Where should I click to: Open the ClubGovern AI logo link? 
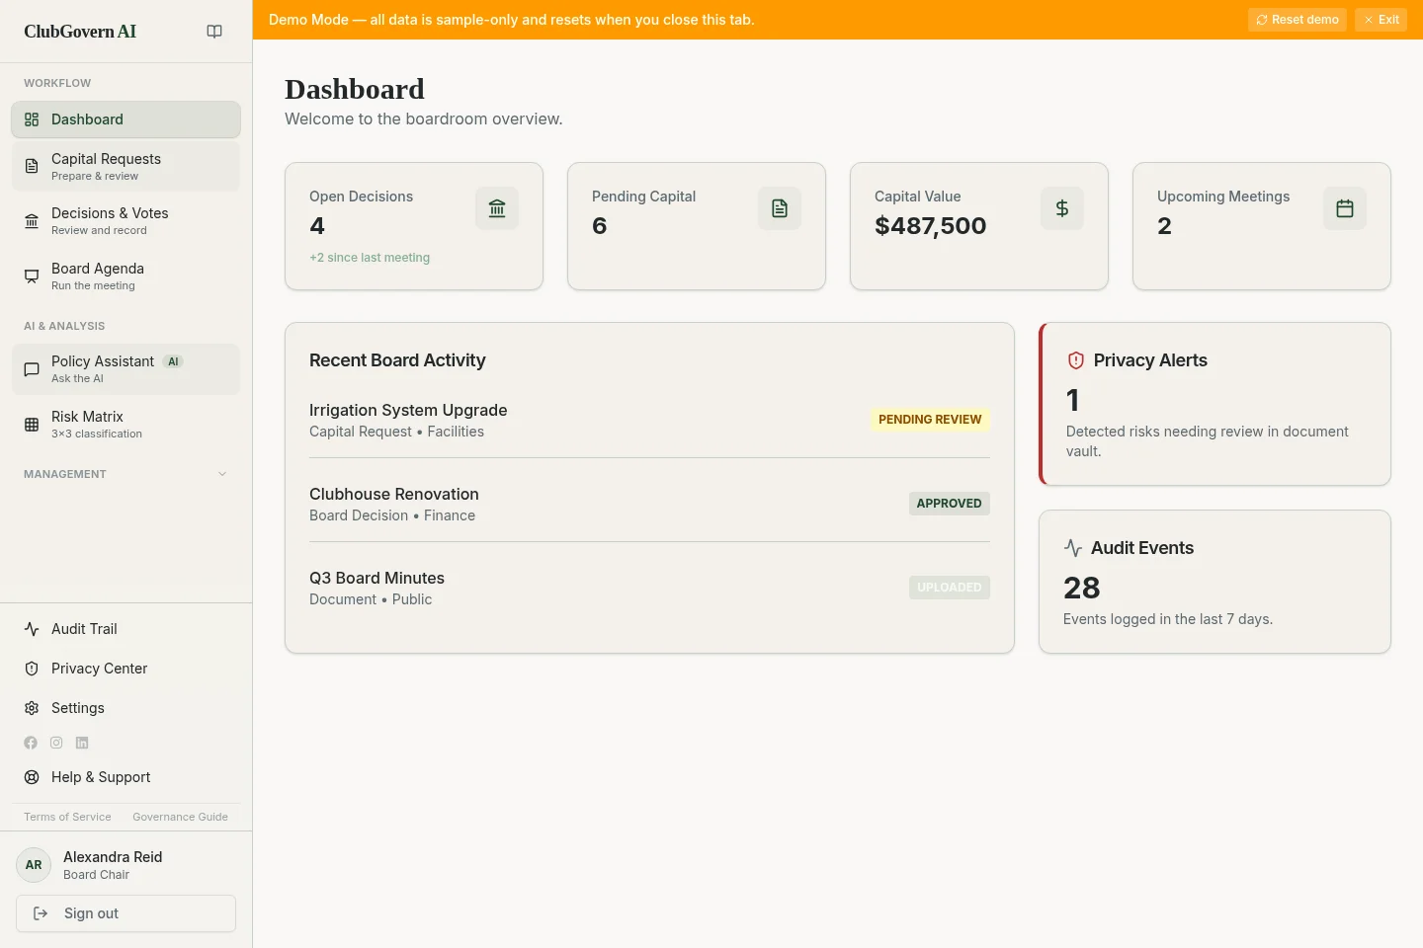(80, 32)
